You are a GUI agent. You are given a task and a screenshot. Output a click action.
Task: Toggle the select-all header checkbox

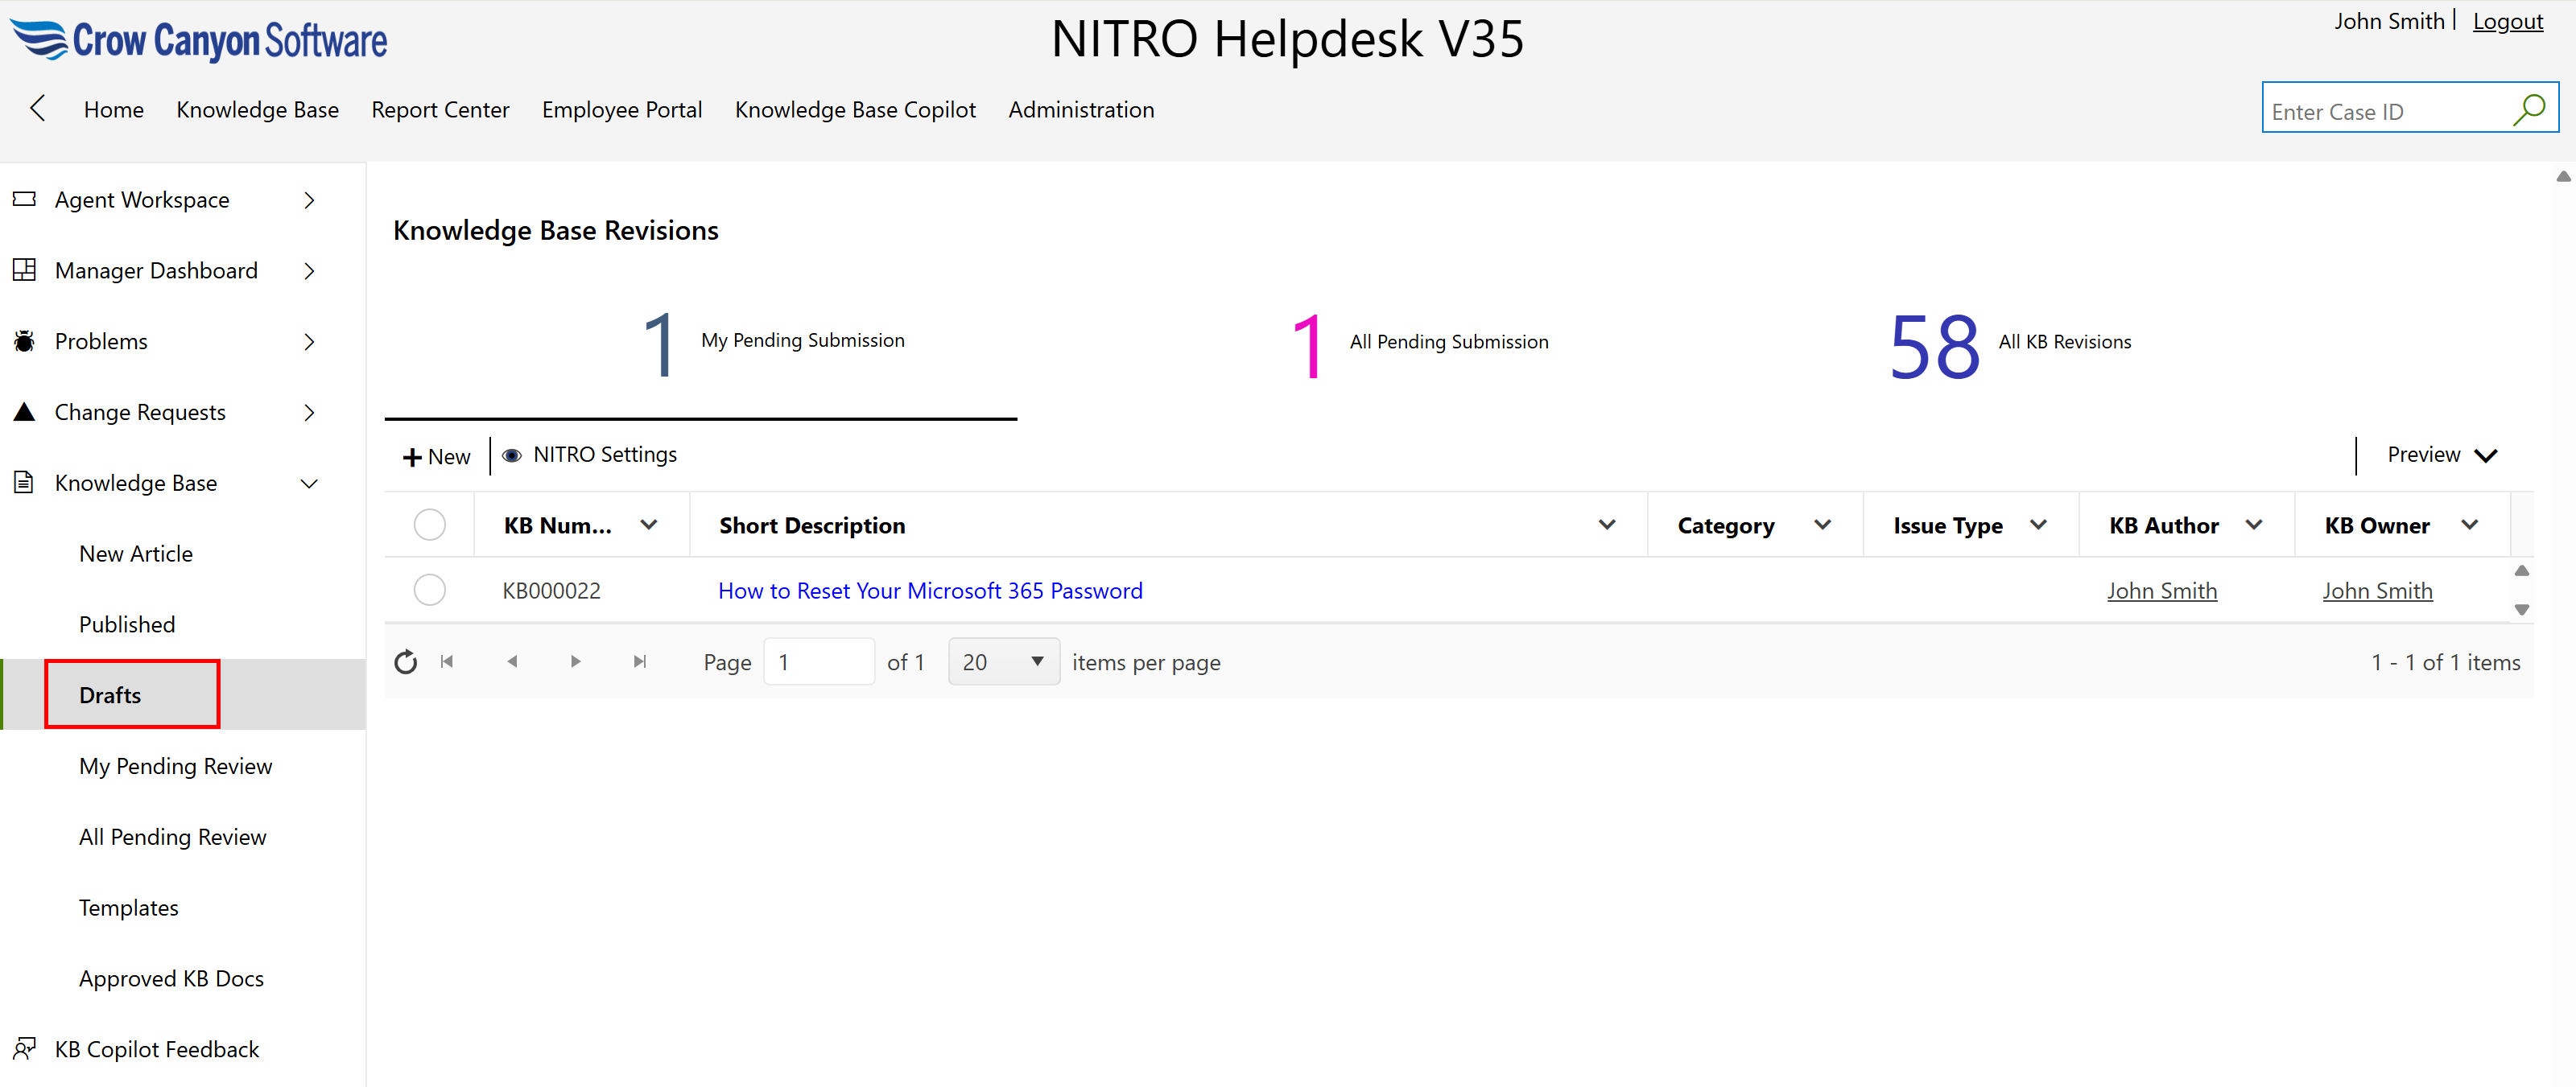[x=429, y=525]
